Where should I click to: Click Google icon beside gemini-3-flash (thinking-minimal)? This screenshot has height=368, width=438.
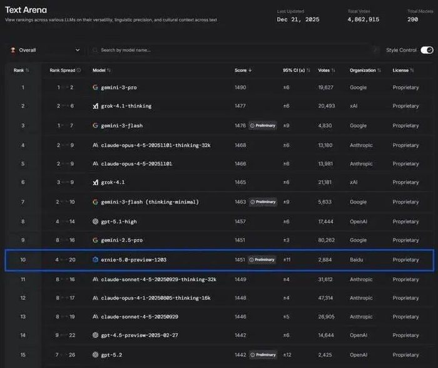pyautogui.click(x=95, y=202)
